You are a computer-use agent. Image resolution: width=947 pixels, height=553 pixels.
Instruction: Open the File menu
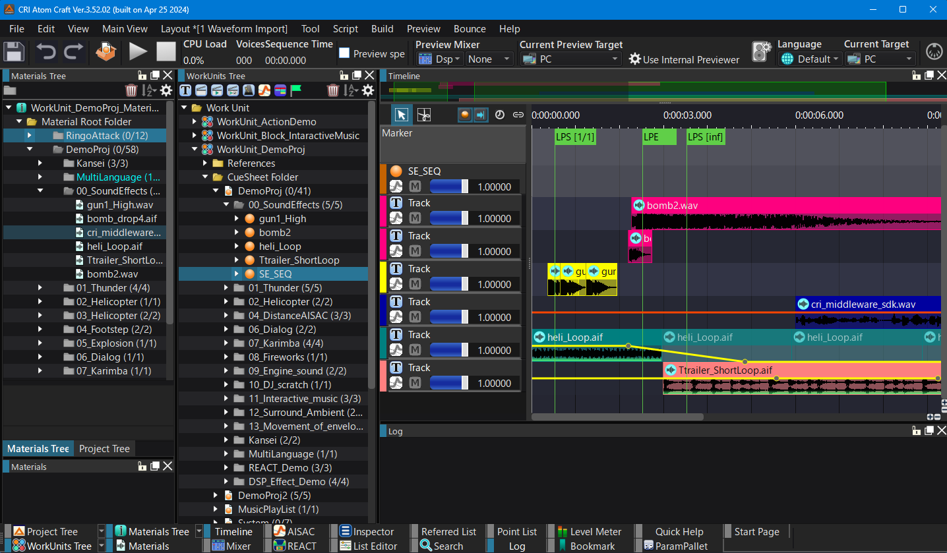click(16, 29)
